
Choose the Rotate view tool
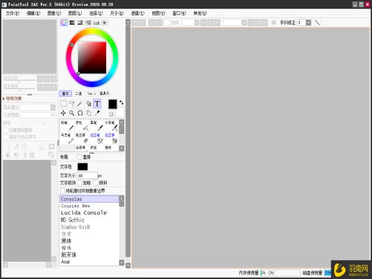80,113
